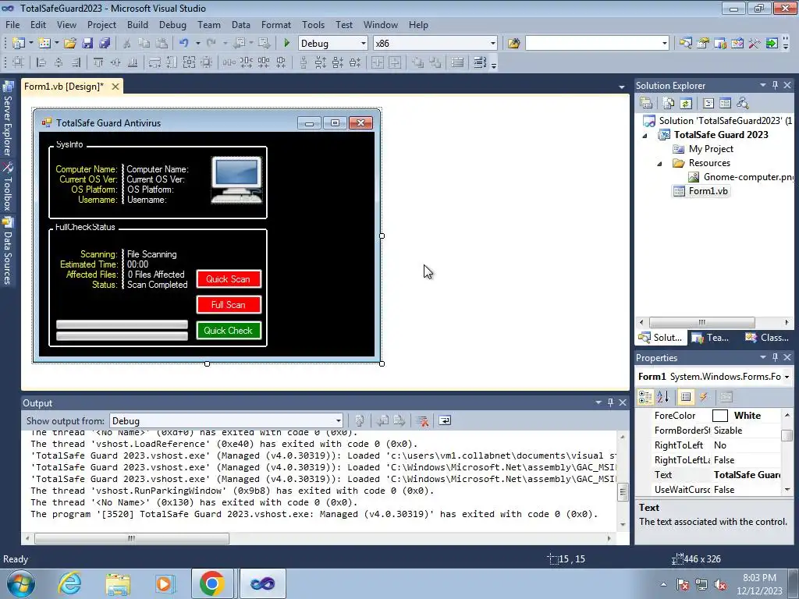
Task: Select the upper progress bar on the form
Action: (122, 324)
